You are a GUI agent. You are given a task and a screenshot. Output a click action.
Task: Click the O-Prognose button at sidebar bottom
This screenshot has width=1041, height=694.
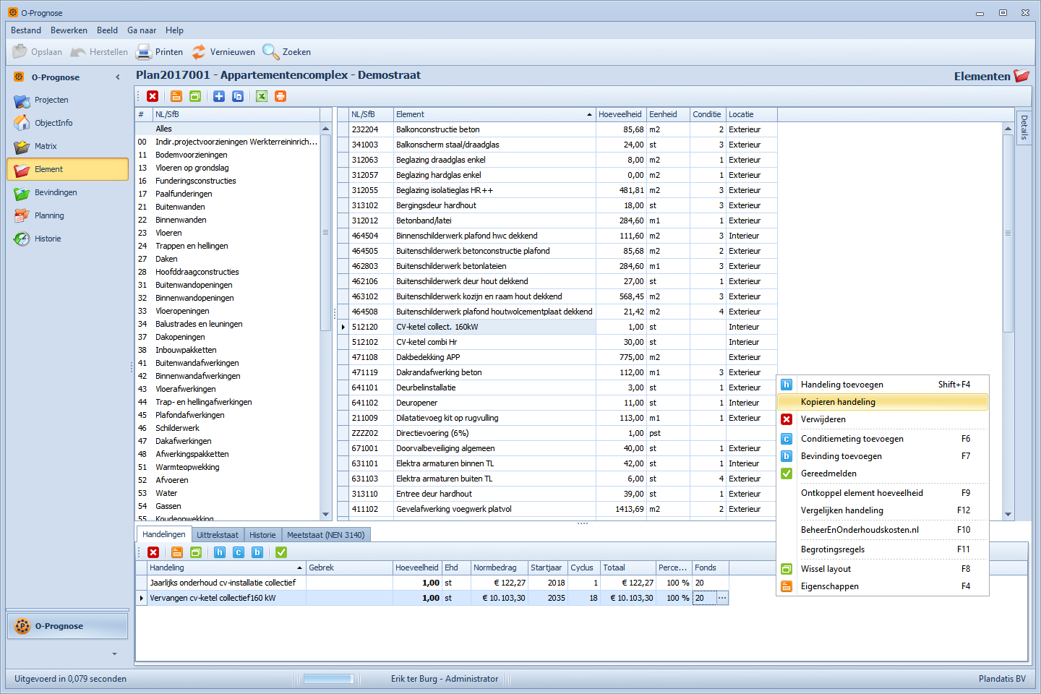pos(68,626)
